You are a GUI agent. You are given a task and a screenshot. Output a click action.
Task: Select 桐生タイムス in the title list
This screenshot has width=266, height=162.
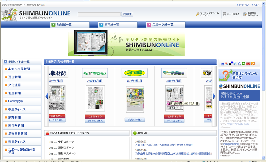[x=22, y=109]
